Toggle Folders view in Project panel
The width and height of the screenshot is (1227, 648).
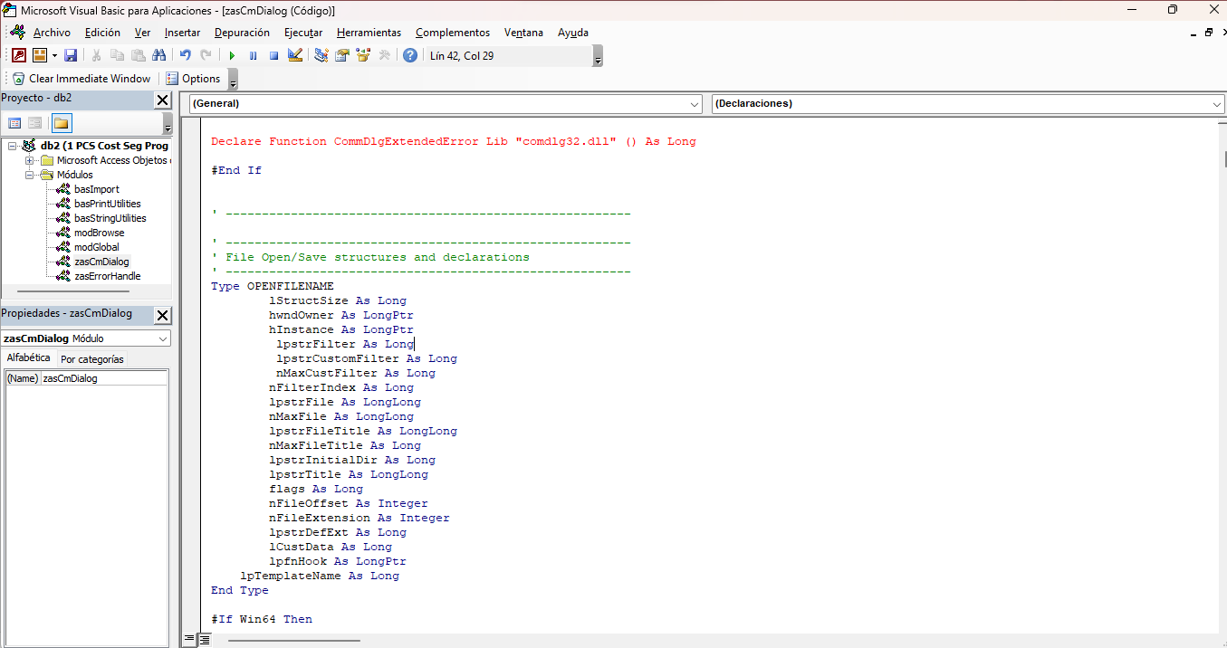(62, 123)
